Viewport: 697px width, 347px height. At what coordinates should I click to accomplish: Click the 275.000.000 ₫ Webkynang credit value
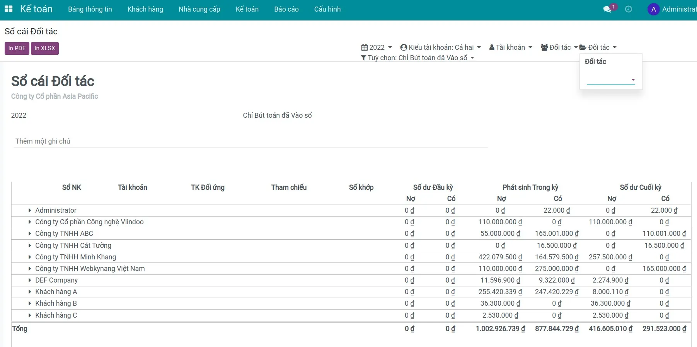tap(557, 269)
